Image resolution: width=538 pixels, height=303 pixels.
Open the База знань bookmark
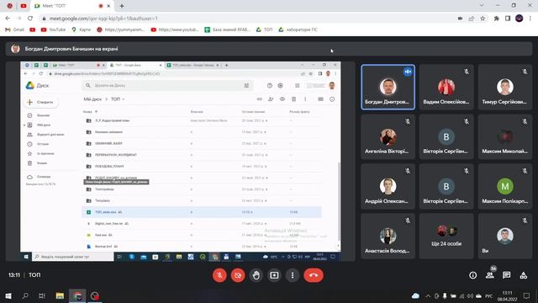click(x=228, y=29)
